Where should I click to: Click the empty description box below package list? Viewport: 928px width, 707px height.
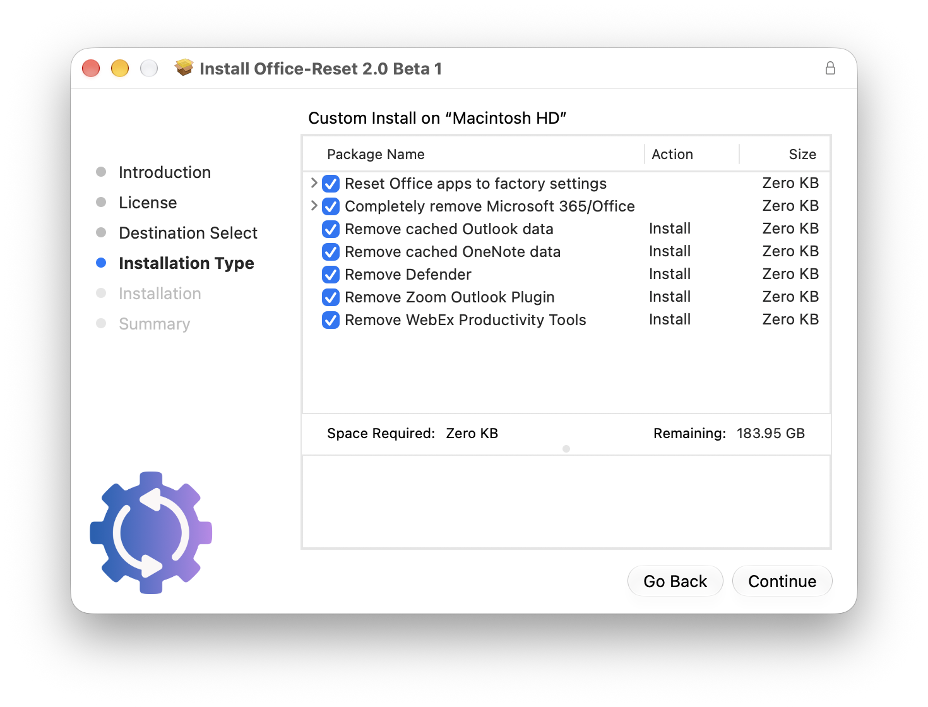566,502
